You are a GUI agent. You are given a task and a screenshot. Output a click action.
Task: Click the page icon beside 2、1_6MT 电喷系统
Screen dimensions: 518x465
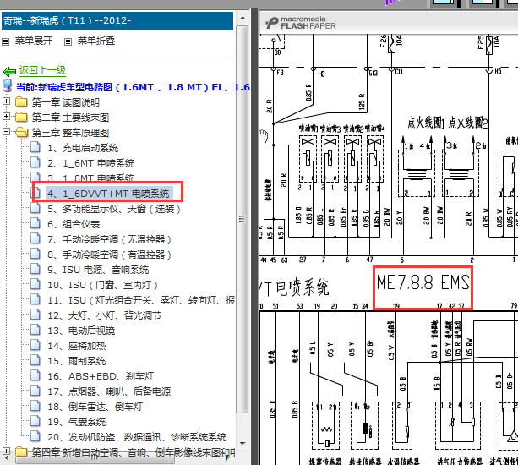point(35,162)
